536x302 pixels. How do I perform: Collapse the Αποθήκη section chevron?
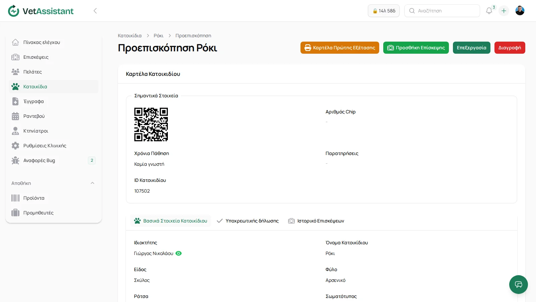pyautogui.click(x=92, y=183)
